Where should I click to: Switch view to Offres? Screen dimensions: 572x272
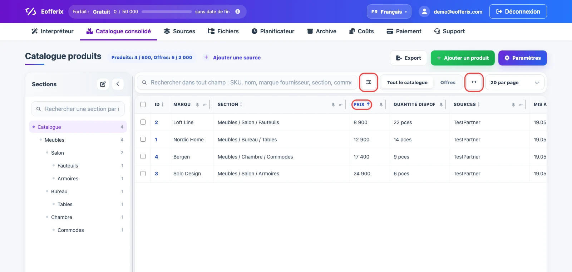(x=448, y=82)
